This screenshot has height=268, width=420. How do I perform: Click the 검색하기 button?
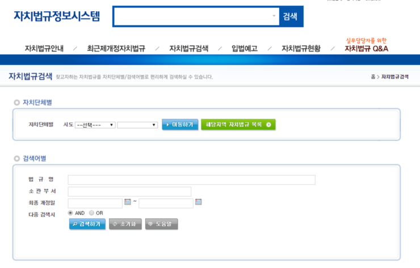click(87, 224)
